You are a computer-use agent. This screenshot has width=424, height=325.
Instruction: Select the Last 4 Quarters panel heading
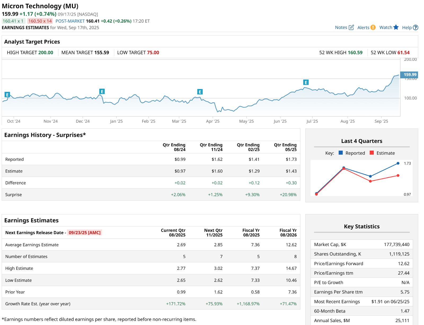click(x=362, y=141)
